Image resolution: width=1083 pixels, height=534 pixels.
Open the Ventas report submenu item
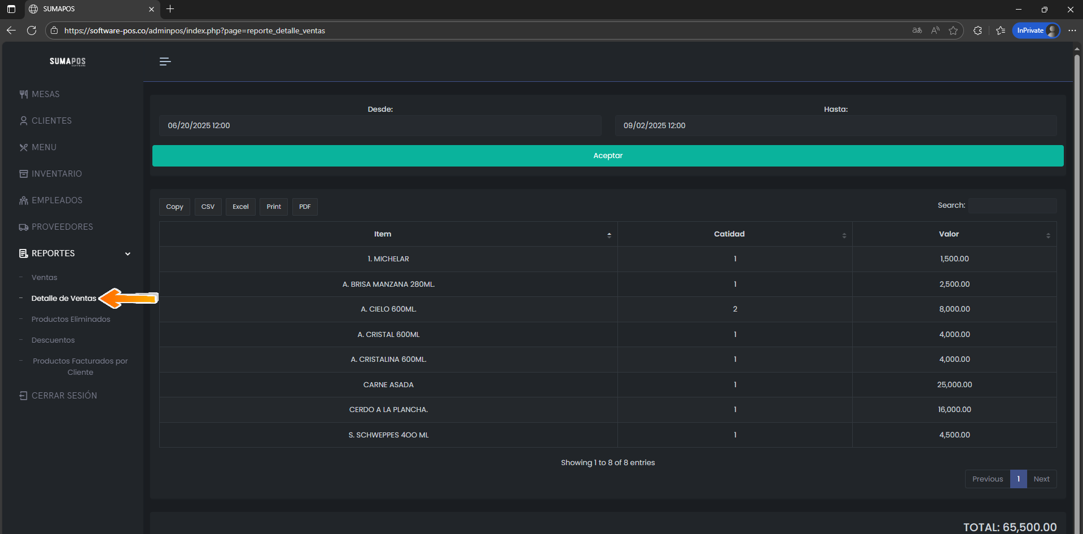coord(44,278)
